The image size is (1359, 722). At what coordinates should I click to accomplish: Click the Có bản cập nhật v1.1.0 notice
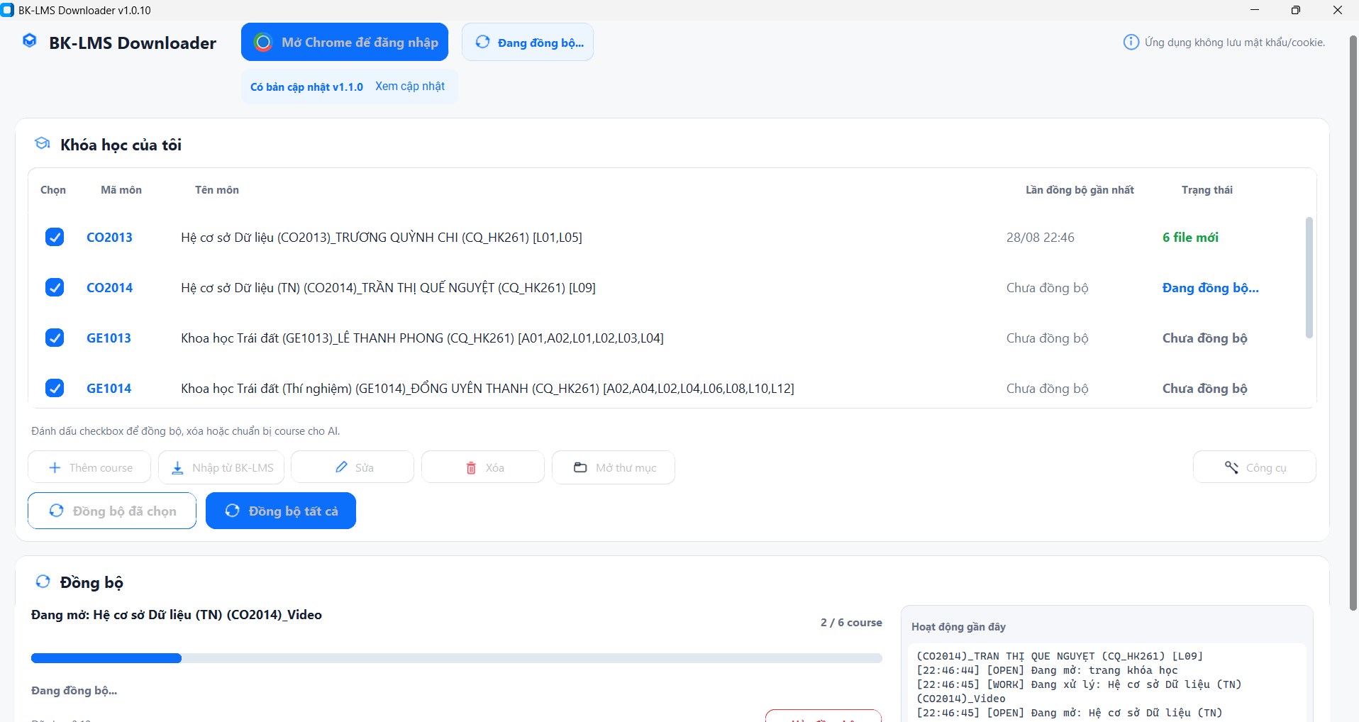[x=306, y=87]
